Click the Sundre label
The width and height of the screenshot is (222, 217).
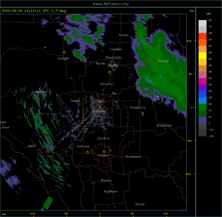(x=75, y=101)
